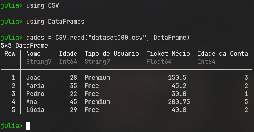Click 'Premium' in Ana's row
This screenshot has height=132, width=254.
(x=97, y=102)
